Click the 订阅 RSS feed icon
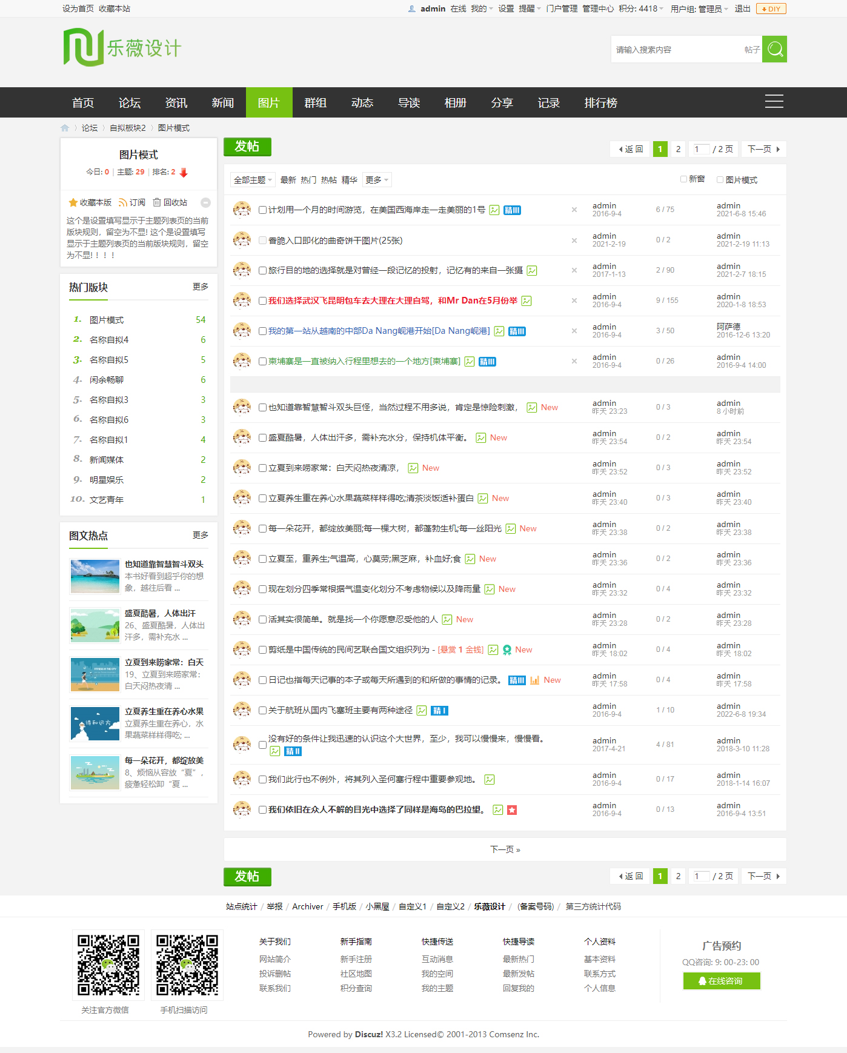 point(123,202)
